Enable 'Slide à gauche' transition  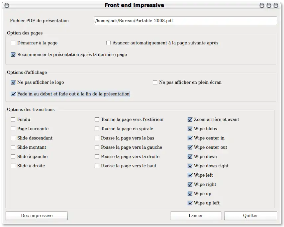click(x=13, y=156)
